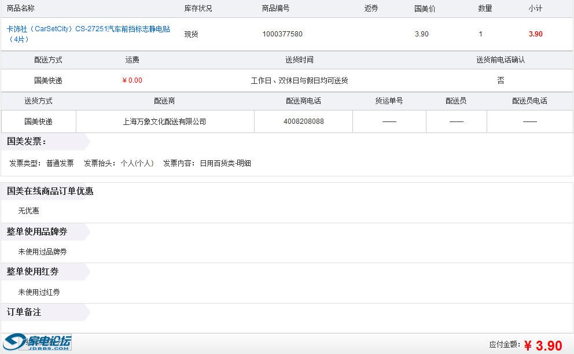Screen dimensions: 574x354
Task: Click the 无优惠 text
Action: tap(28, 211)
